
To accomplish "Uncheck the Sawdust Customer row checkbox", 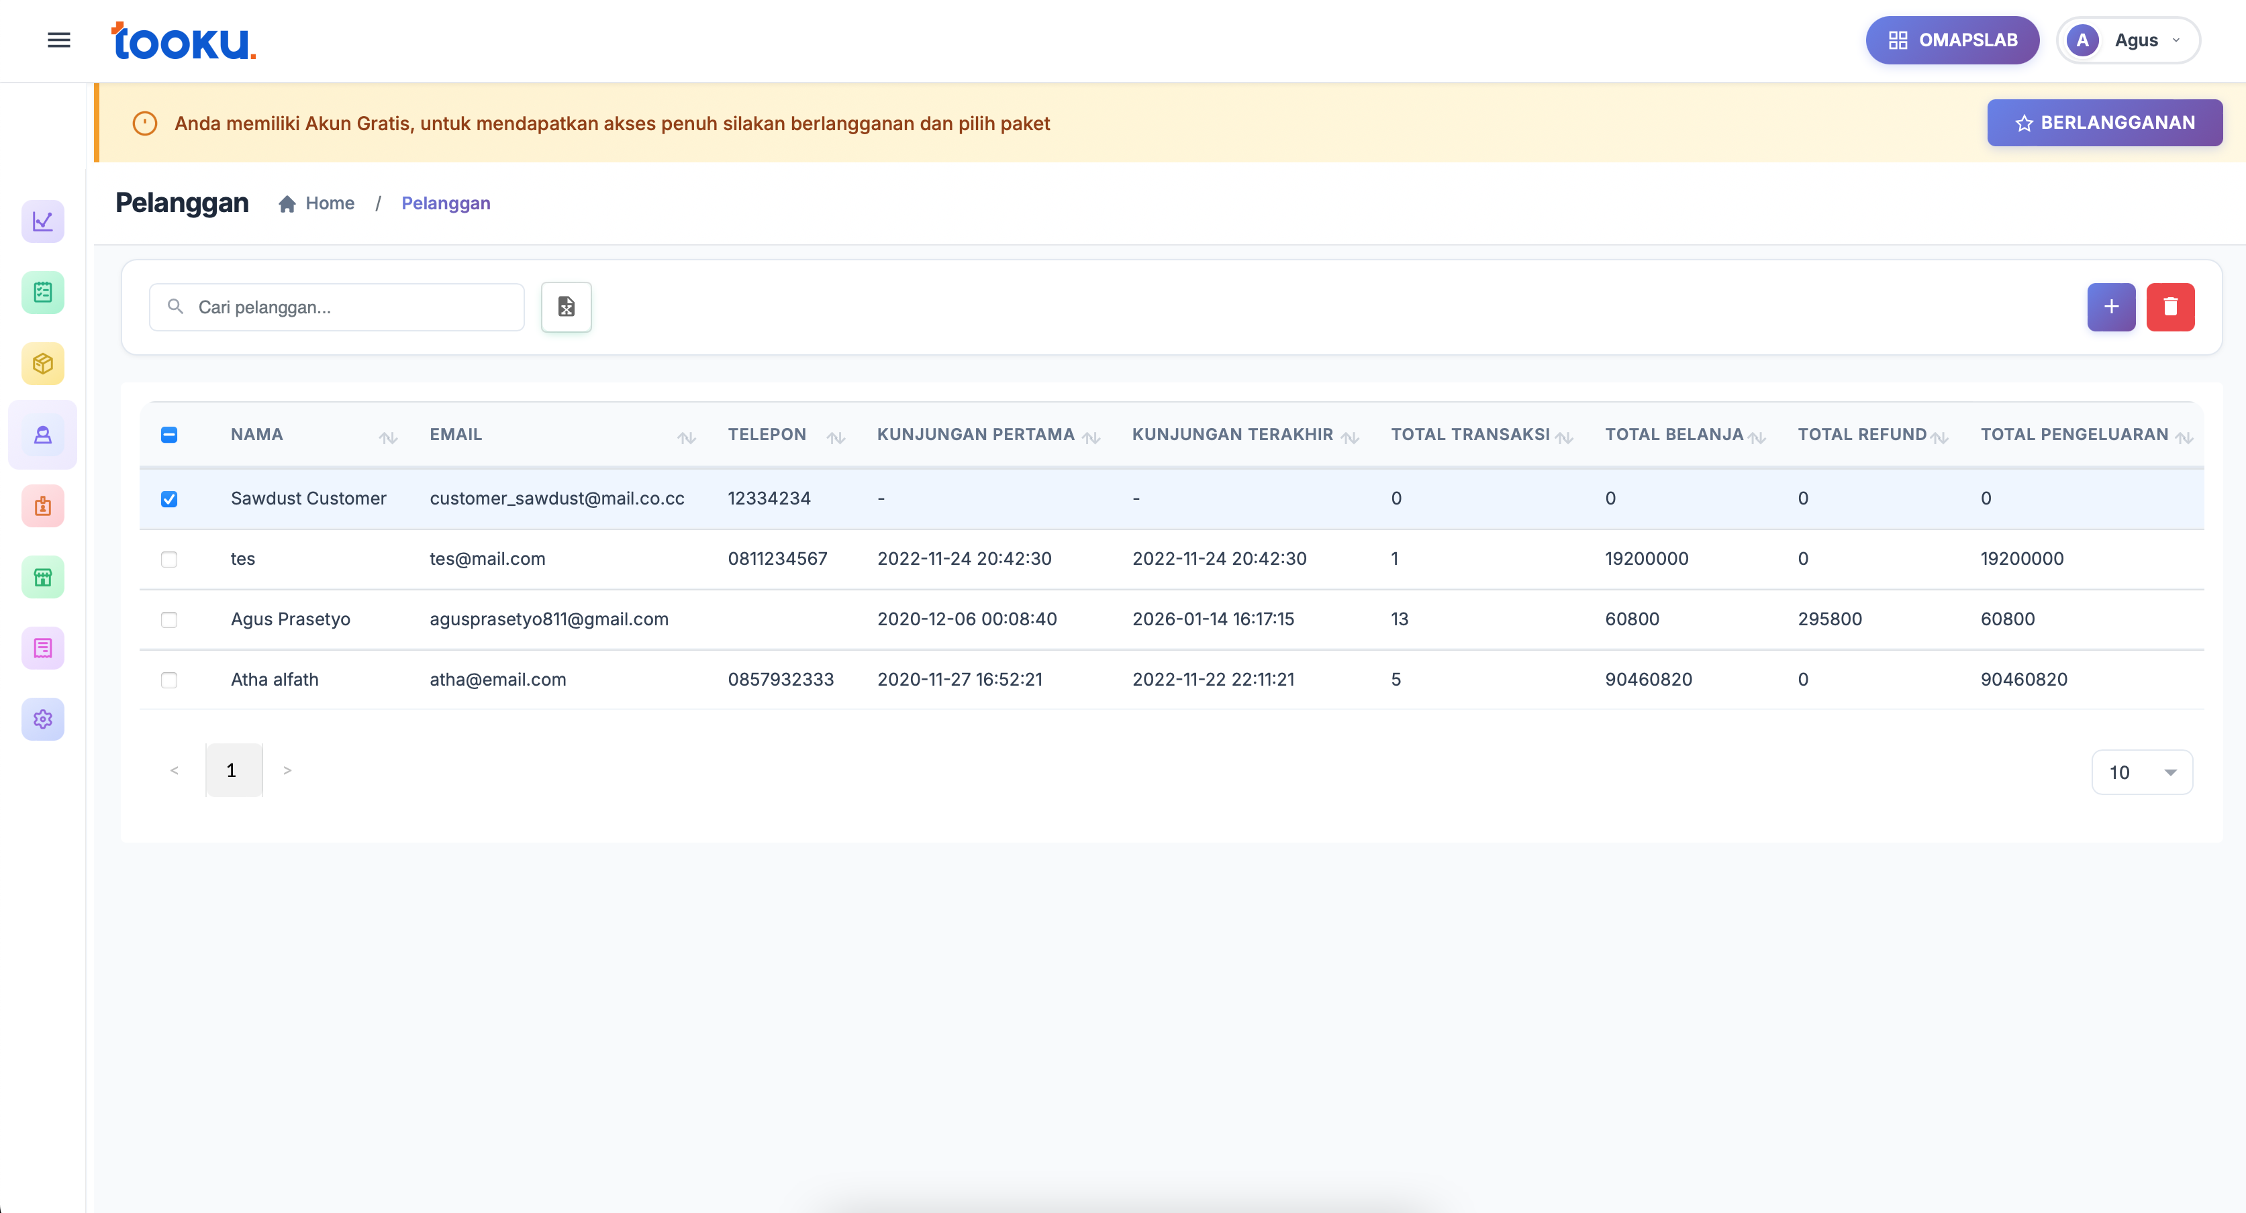I will point(169,498).
